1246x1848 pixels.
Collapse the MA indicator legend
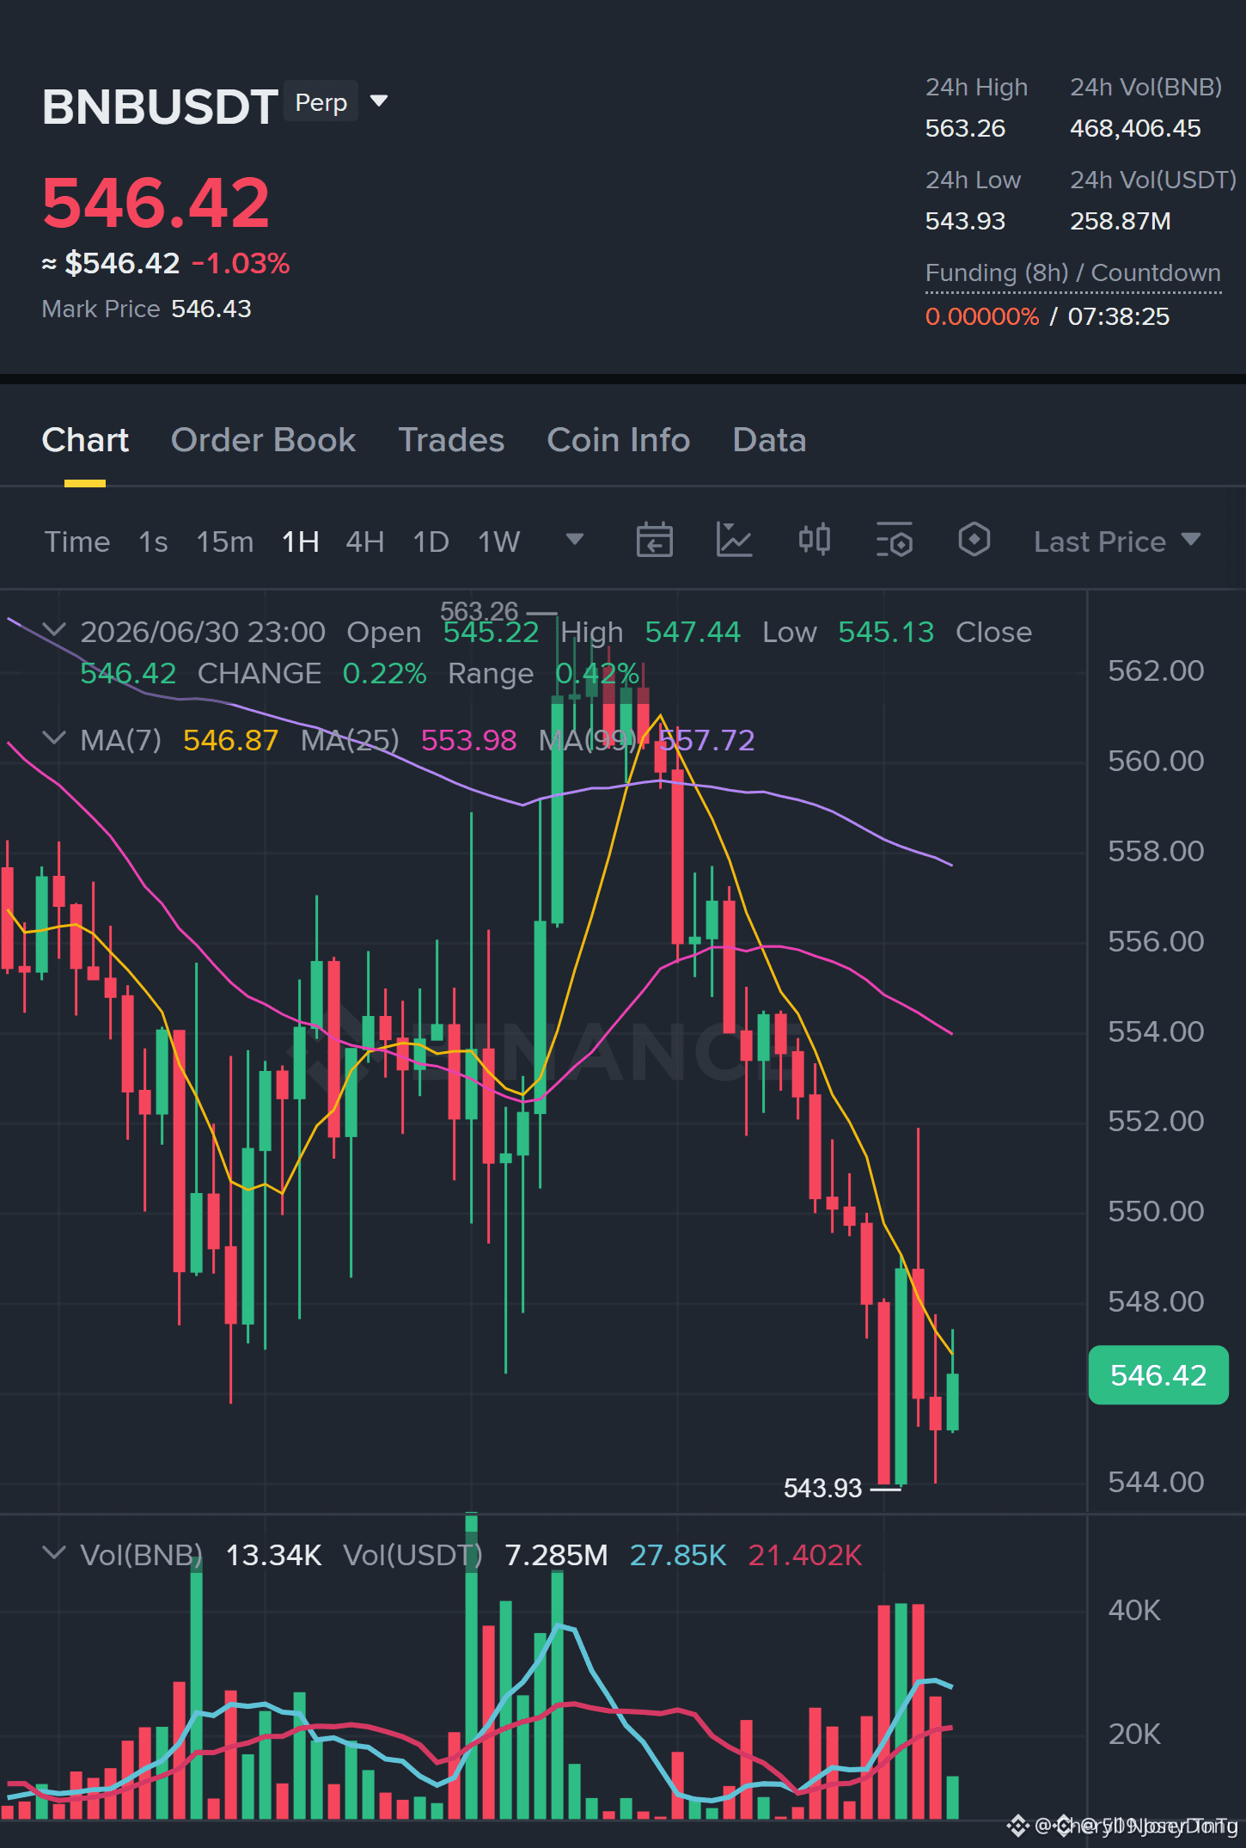click(54, 738)
